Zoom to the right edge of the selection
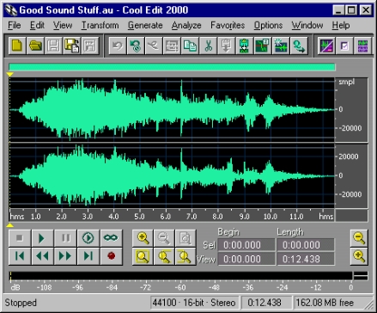The height and width of the screenshot is (313, 377). click(x=185, y=256)
